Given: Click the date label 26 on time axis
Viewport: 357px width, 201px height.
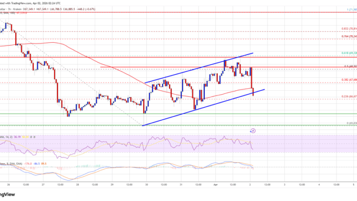Looking at the screenshot, I should (x=8, y=184).
